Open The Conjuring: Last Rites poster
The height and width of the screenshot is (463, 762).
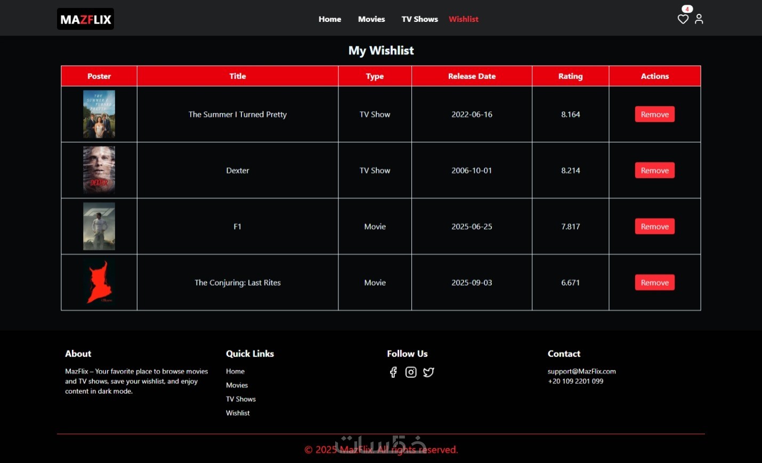99,282
